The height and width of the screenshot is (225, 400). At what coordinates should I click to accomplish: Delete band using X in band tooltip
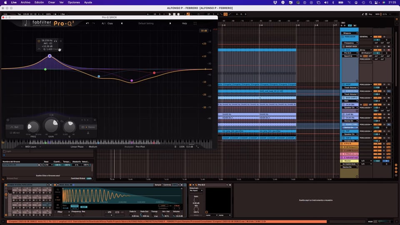point(61,41)
